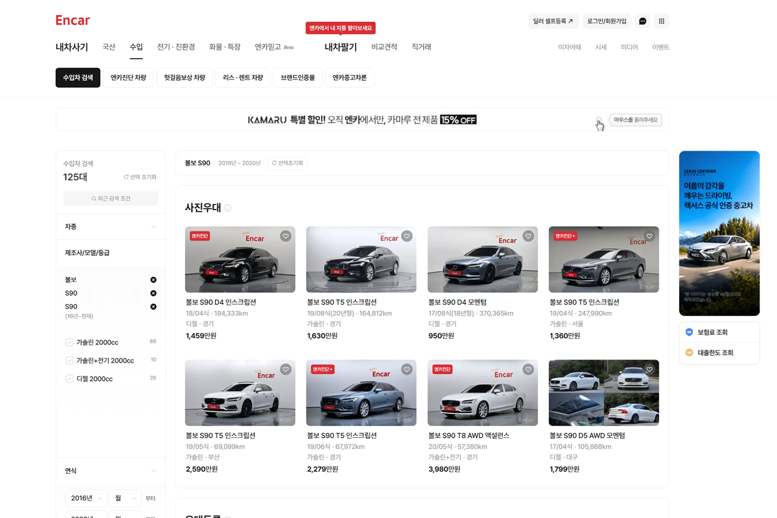Open the chat message icon in header
This screenshot has height=518, width=777.
click(x=642, y=21)
